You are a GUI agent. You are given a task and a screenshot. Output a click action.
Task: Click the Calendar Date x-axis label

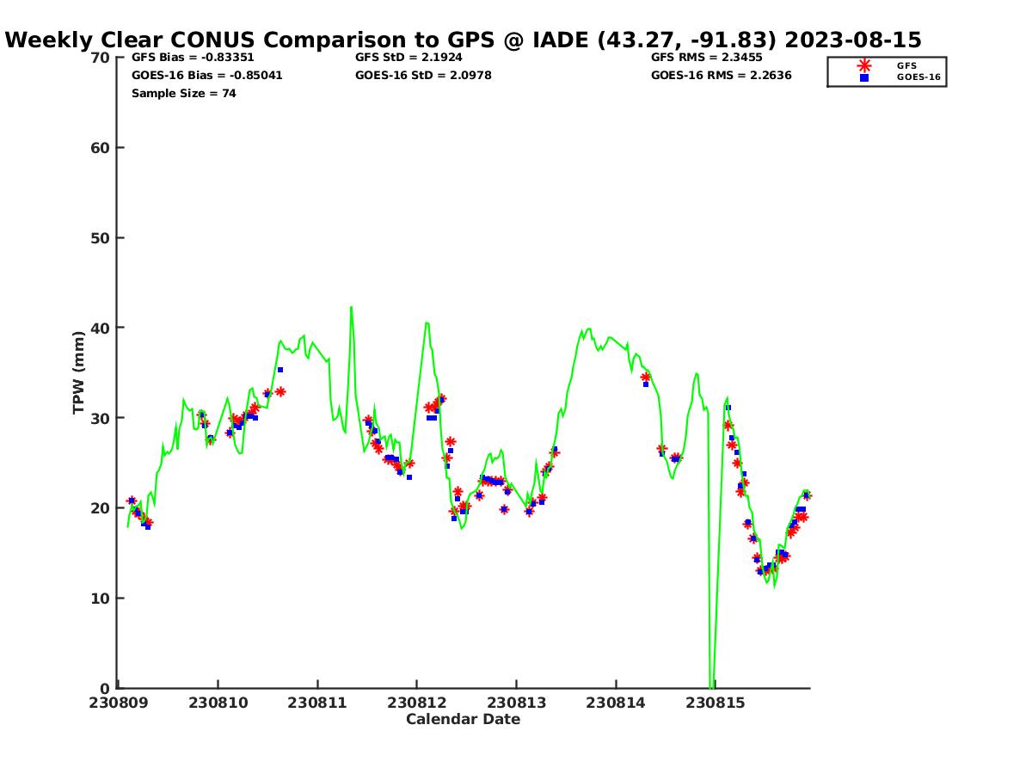(x=464, y=719)
